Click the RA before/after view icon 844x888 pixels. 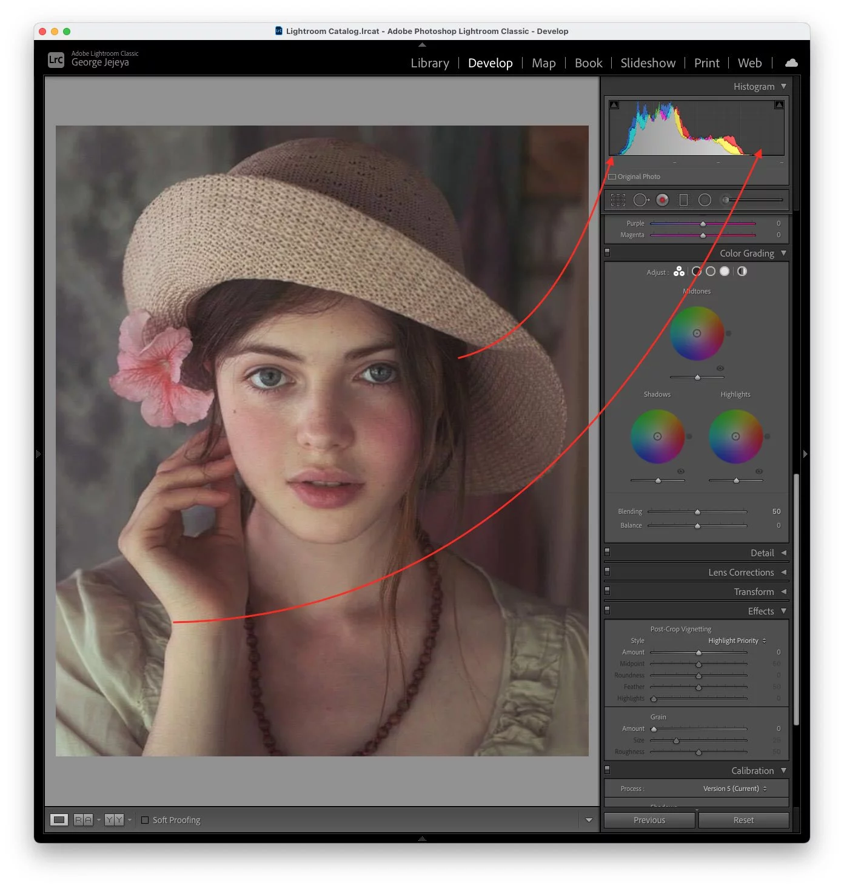coord(83,819)
